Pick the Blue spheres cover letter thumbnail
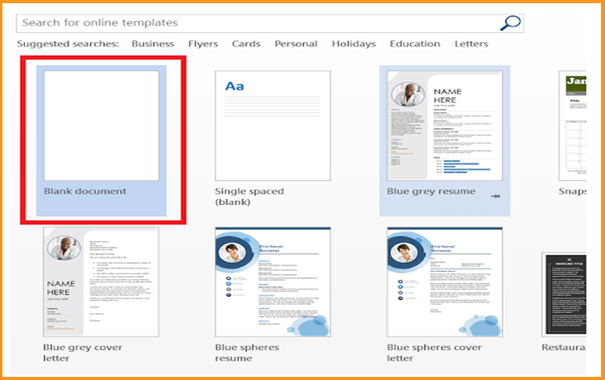The height and width of the screenshot is (380, 605). coord(444,282)
